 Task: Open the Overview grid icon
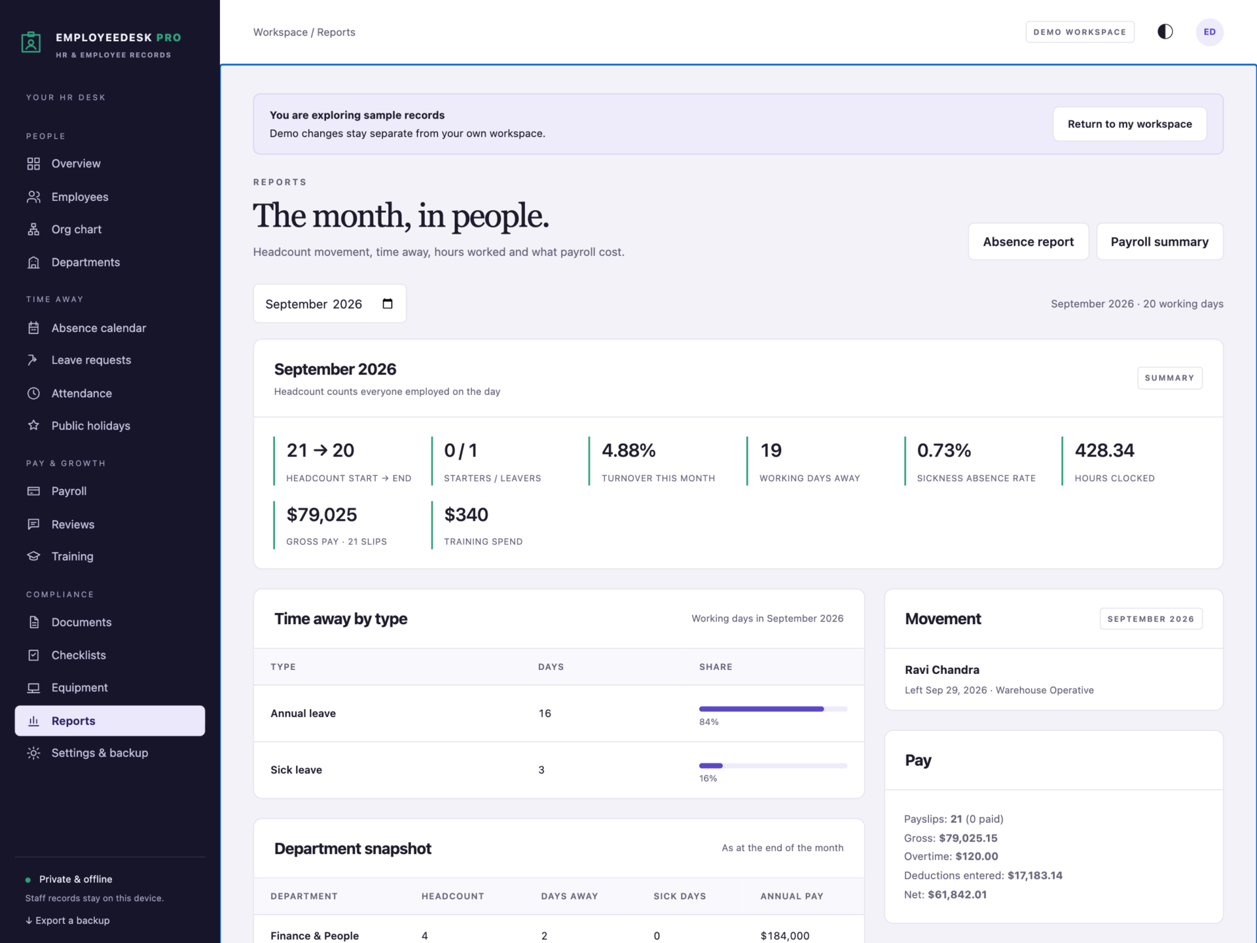coord(33,164)
